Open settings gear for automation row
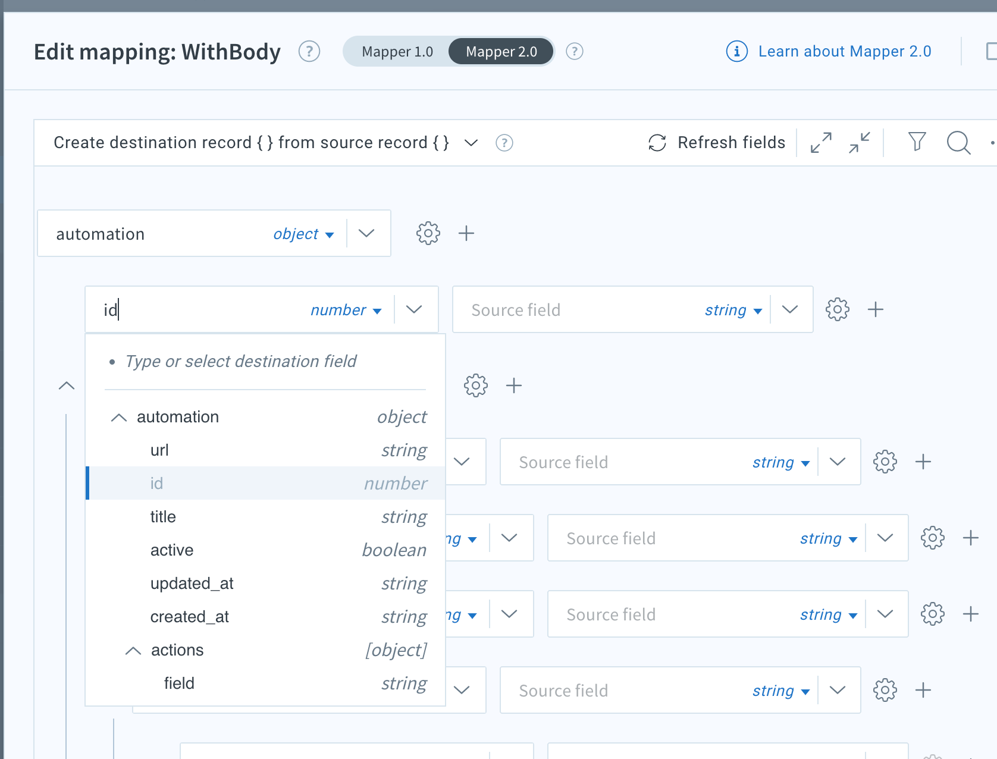The height and width of the screenshot is (759, 997). pos(428,233)
